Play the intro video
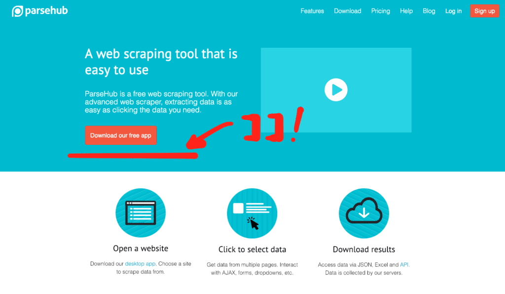The width and height of the screenshot is (505, 294). (336, 90)
